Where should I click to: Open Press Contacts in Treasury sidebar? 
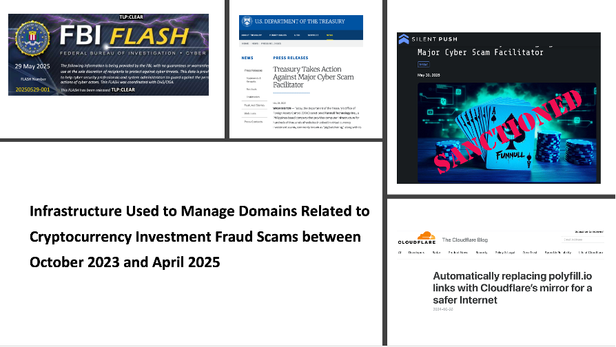pos(254,122)
